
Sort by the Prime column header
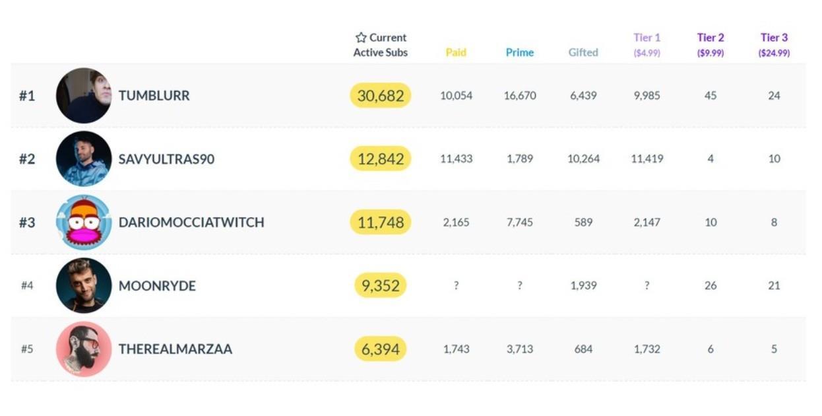point(520,53)
